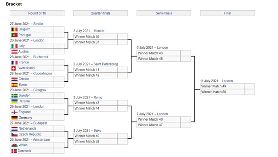Click the England flag icon

click(x=15, y=112)
